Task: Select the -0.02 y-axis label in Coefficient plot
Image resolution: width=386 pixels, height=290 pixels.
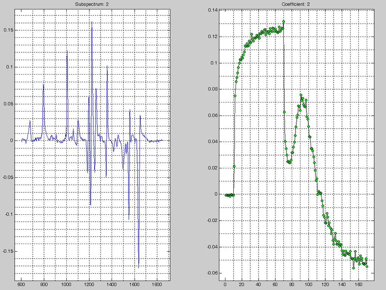Action: tap(212, 220)
